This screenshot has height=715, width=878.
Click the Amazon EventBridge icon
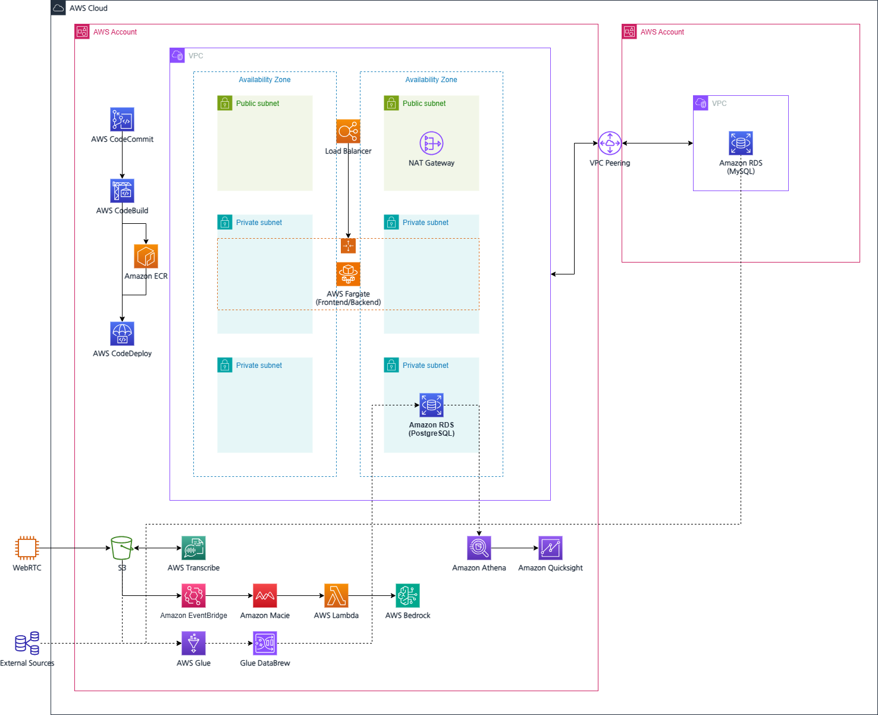[193, 595]
